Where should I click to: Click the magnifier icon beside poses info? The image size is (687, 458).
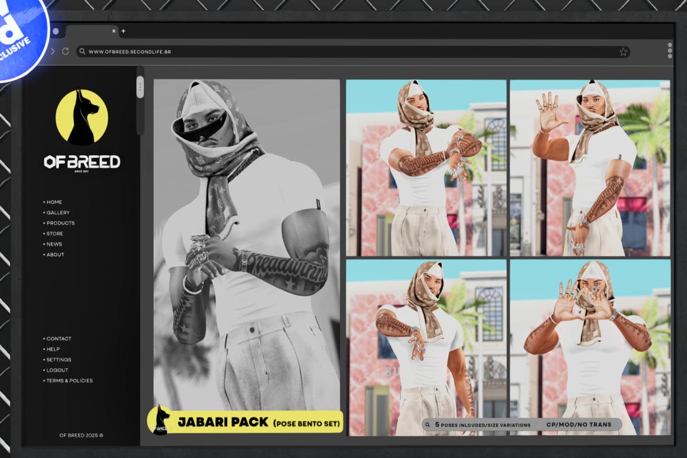tap(428, 425)
